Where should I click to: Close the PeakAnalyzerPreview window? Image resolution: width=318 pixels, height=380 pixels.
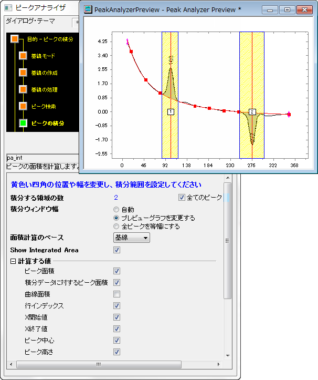[304, 9]
